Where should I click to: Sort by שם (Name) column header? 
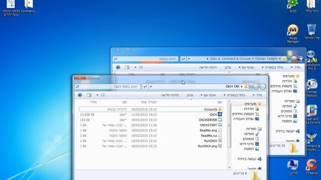(220, 102)
